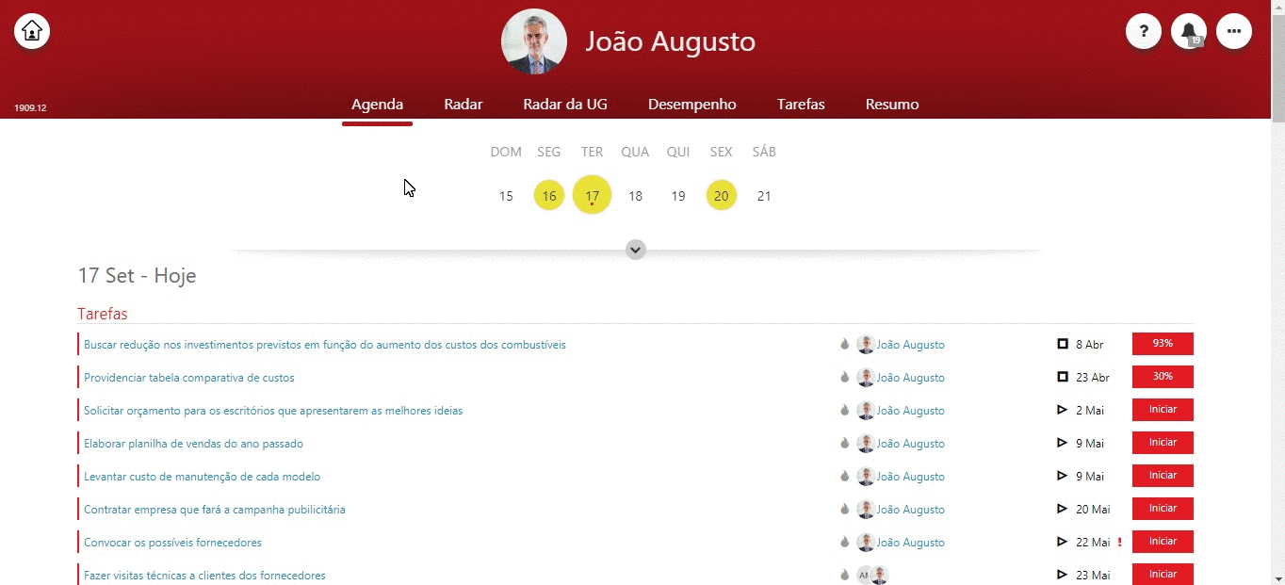The image size is (1285, 585).
Task: Click the 93% progress indicator
Action: 1163,344
